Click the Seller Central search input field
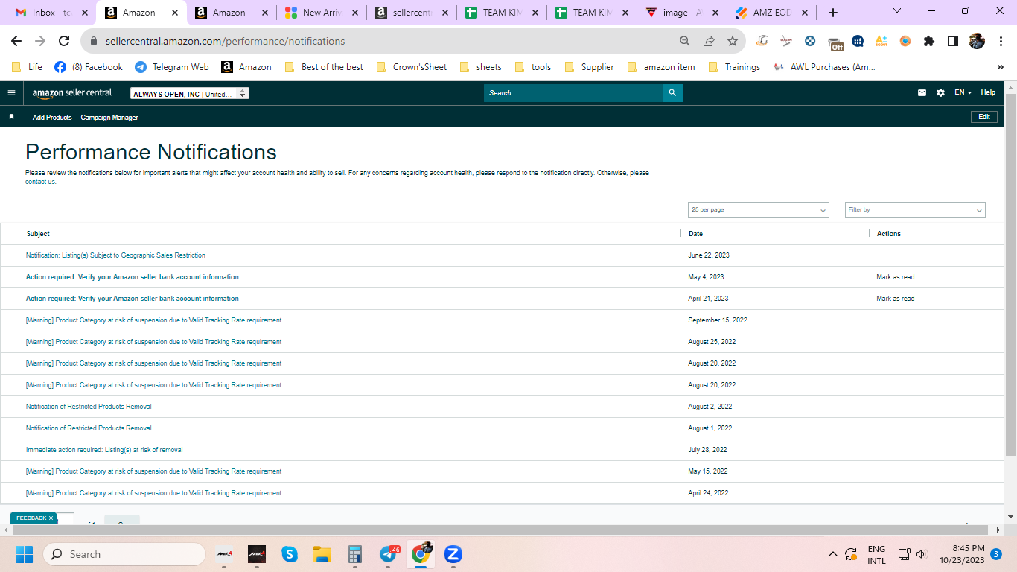1017x572 pixels. [573, 93]
